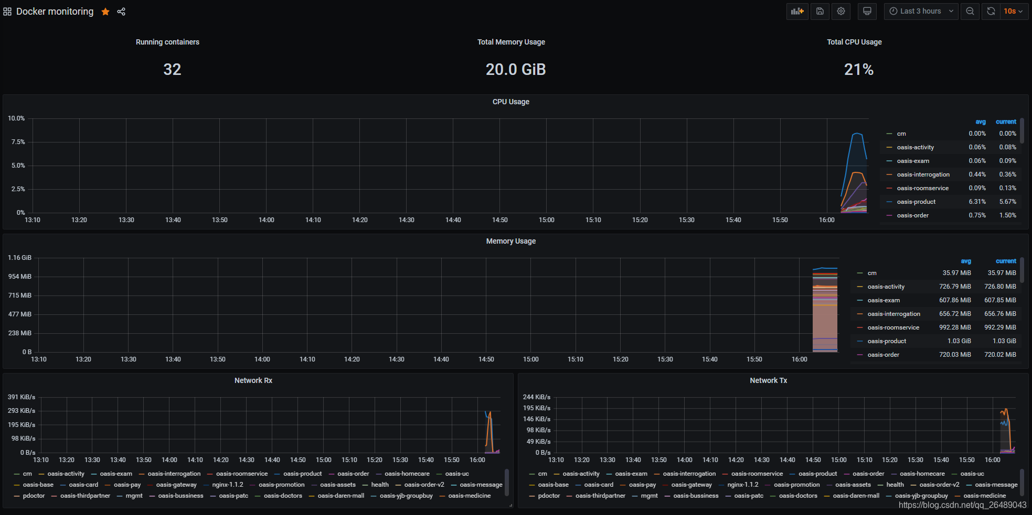Open the CPU Usage panel title menu
This screenshot has width=1032, height=515.
pos(511,102)
